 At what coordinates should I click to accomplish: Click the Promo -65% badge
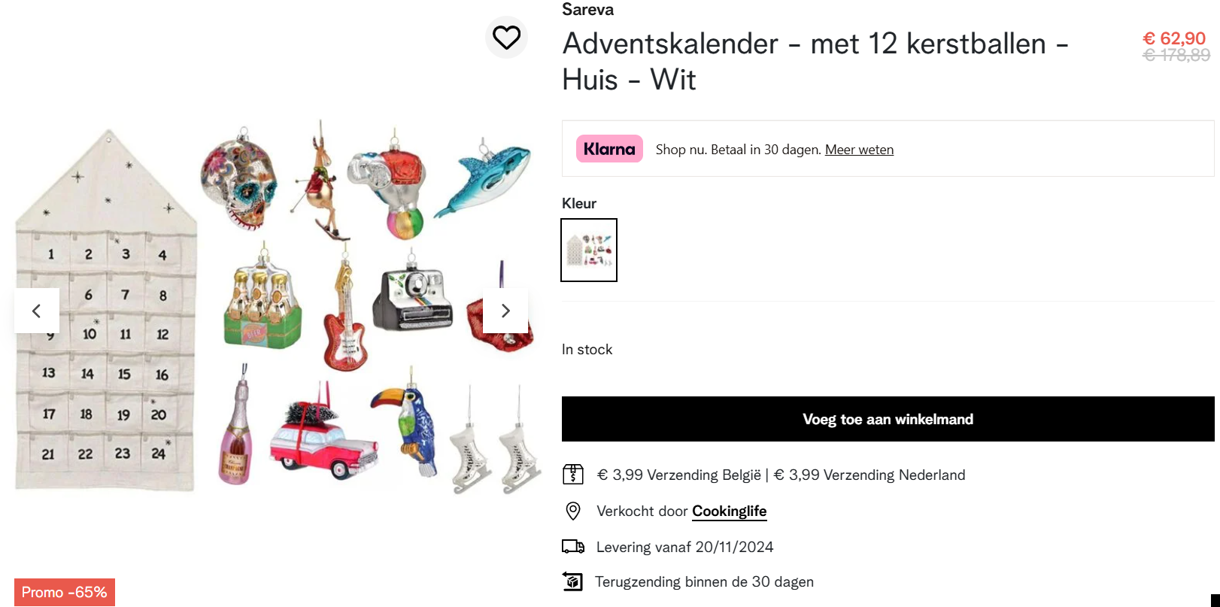click(65, 592)
